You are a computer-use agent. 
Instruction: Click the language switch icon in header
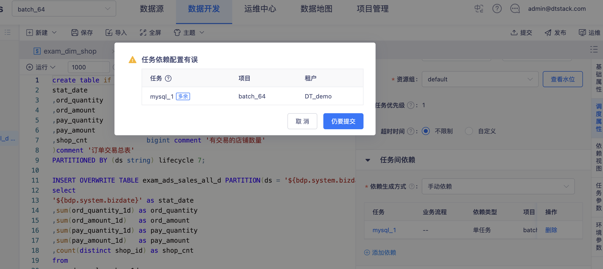coord(479,9)
